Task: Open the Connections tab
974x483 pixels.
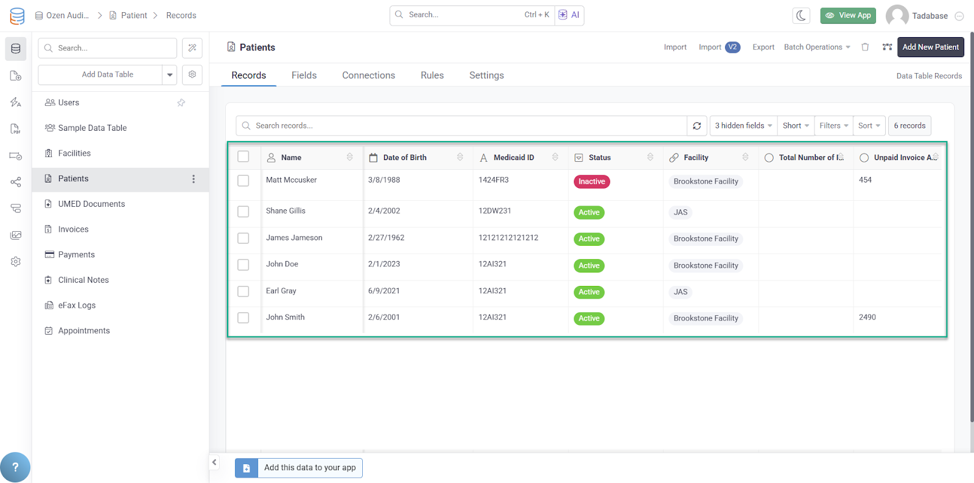Action: point(368,75)
